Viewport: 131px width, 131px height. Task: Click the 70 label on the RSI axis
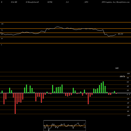click(x=2, y=30)
